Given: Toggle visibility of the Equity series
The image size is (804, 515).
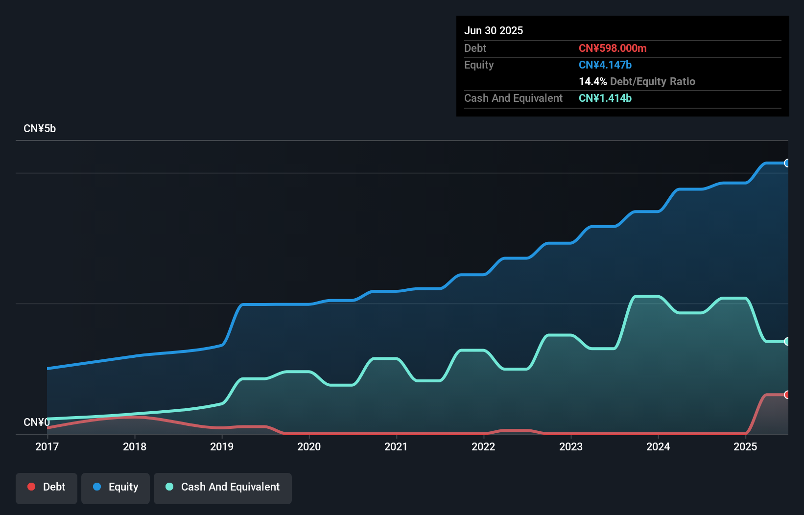Looking at the screenshot, I should point(115,487).
